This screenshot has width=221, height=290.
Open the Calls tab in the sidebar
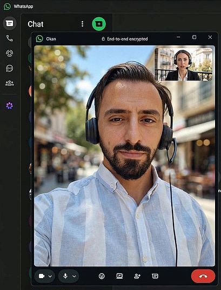pos(9,38)
